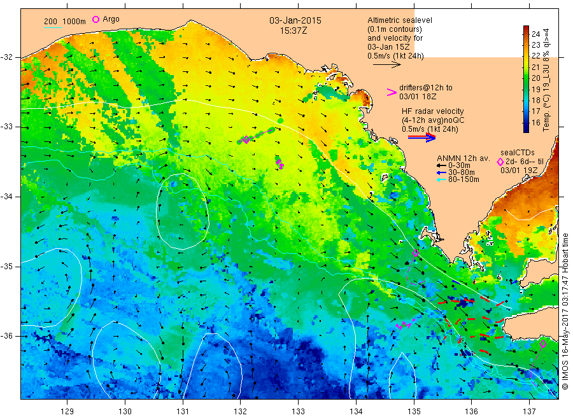Click the colorbar value label 16
Viewport: 573px width, 420px height.
535,123
